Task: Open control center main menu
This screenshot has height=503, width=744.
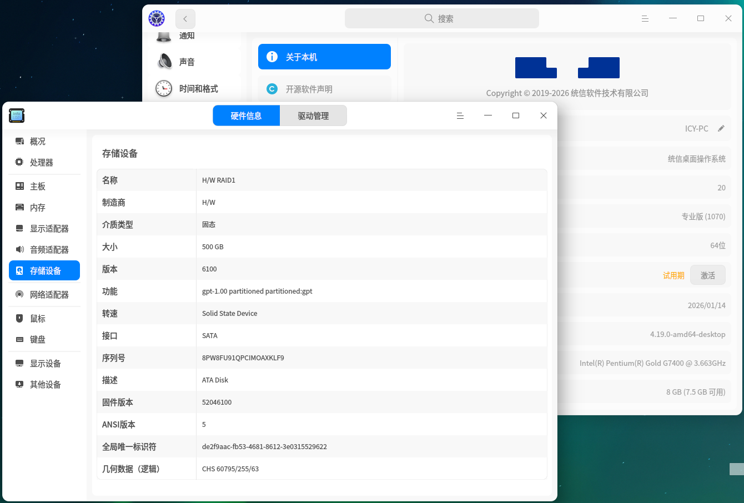Action: pos(645,18)
